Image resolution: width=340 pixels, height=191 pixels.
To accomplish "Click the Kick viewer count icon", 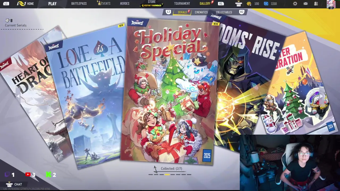I will (x=48, y=174).
